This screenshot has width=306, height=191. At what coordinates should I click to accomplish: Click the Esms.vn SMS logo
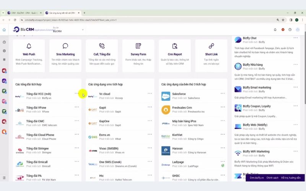coord(93,137)
